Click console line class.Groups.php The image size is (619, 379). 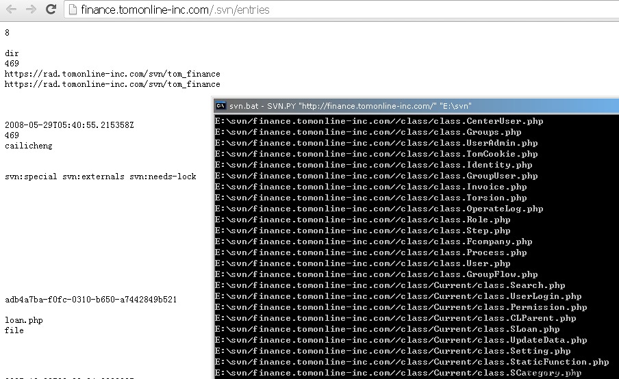(x=368, y=132)
